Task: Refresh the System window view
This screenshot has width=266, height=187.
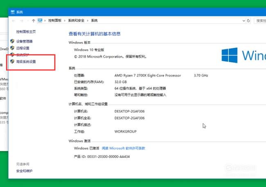Action: [x=248, y=21]
